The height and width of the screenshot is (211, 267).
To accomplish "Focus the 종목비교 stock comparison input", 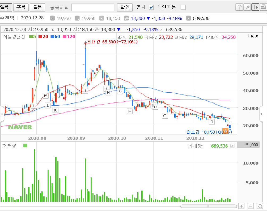I will [x=93, y=7].
